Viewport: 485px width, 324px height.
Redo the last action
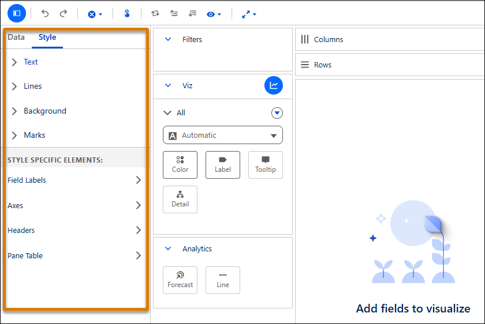[64, 13]
